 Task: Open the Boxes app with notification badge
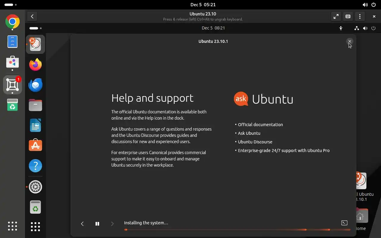tap(12, 85)
